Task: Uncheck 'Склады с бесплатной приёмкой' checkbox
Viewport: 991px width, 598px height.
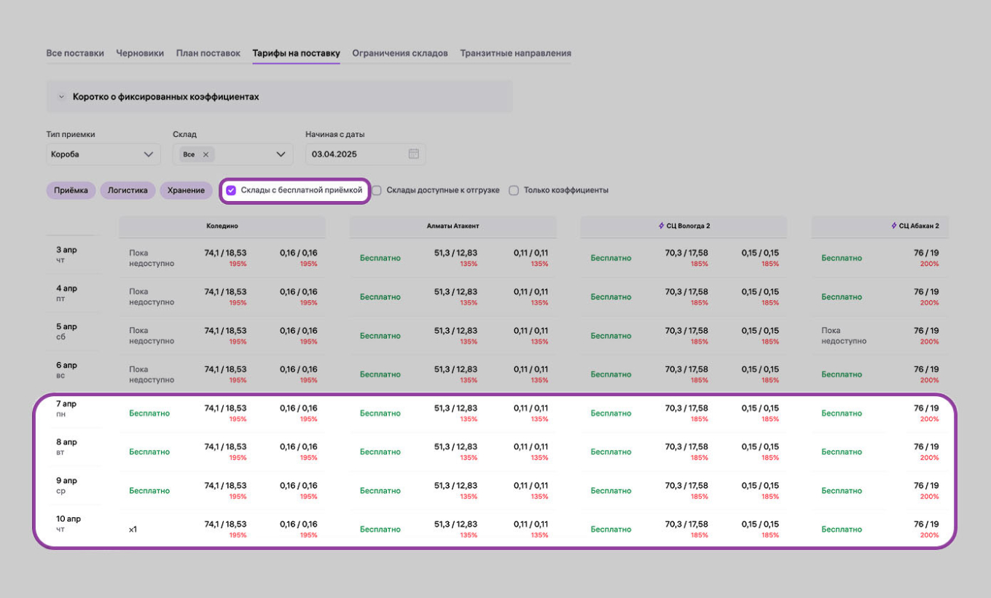Action: tap(231, 190)
